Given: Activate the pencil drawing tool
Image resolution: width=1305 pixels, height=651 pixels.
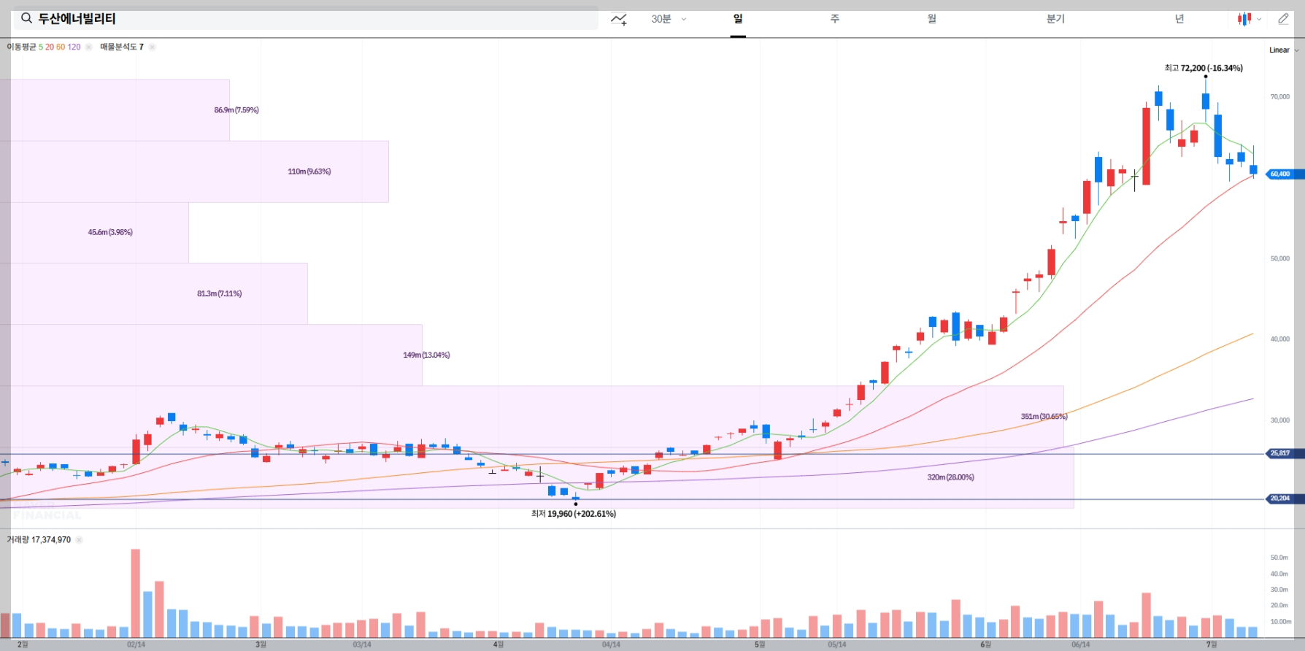Looking at the screenshot, I should pyautogui.click(x=1284, y=19).
